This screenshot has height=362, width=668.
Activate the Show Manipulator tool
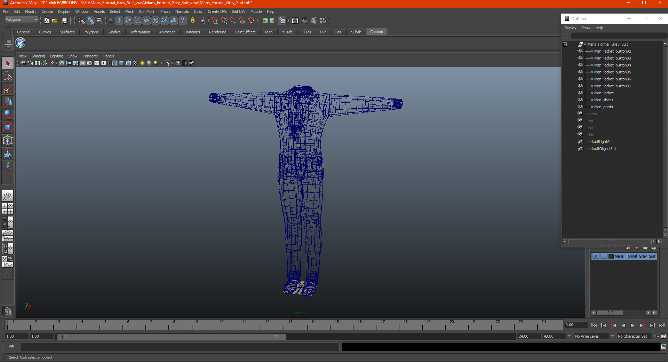pyautogui.click(x=8, y=166)
